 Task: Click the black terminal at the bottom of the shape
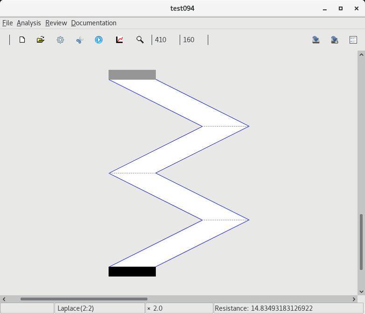pos(132,271)
